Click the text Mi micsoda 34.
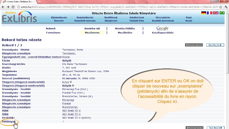This screenshot has width=229, height=129. coord(72,79)
